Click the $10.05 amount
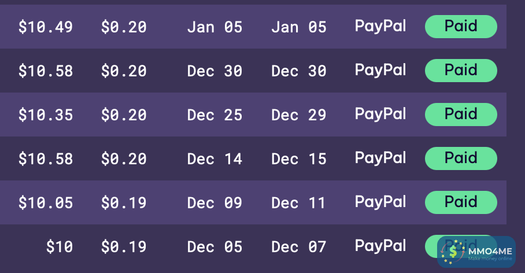Screen dimensions: 525x273 (x=46, y=202)
